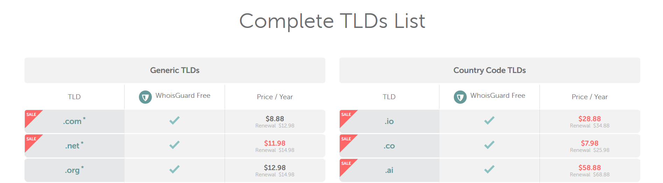
Task: Click the SALE badge on .io row
Action: [x=346, y=116]
